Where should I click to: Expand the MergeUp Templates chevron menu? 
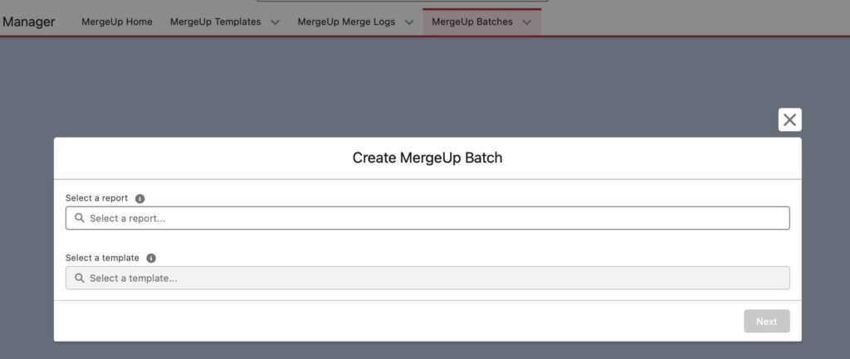276,22
